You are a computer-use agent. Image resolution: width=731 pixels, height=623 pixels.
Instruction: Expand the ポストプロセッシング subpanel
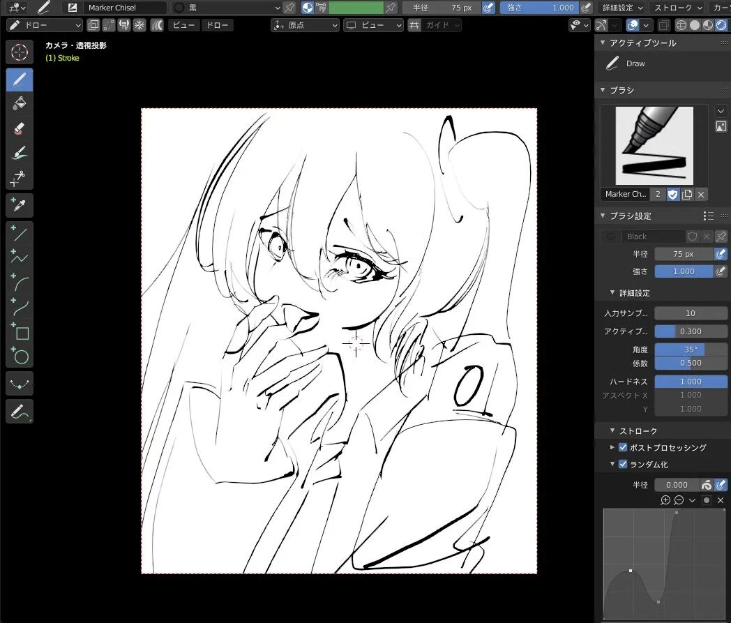click(612, 448)
